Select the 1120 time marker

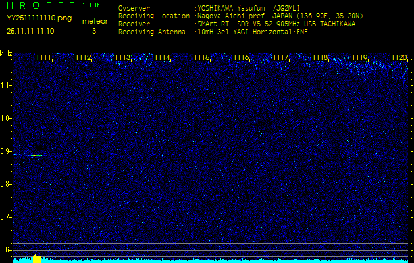coord(399,58)
